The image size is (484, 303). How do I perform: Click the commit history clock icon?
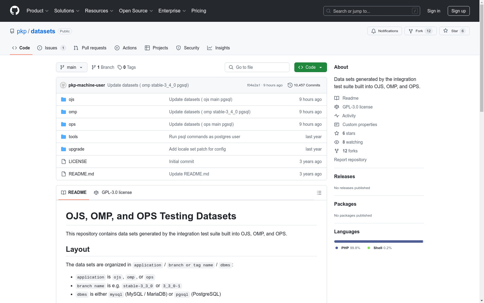tap(290, 85)
